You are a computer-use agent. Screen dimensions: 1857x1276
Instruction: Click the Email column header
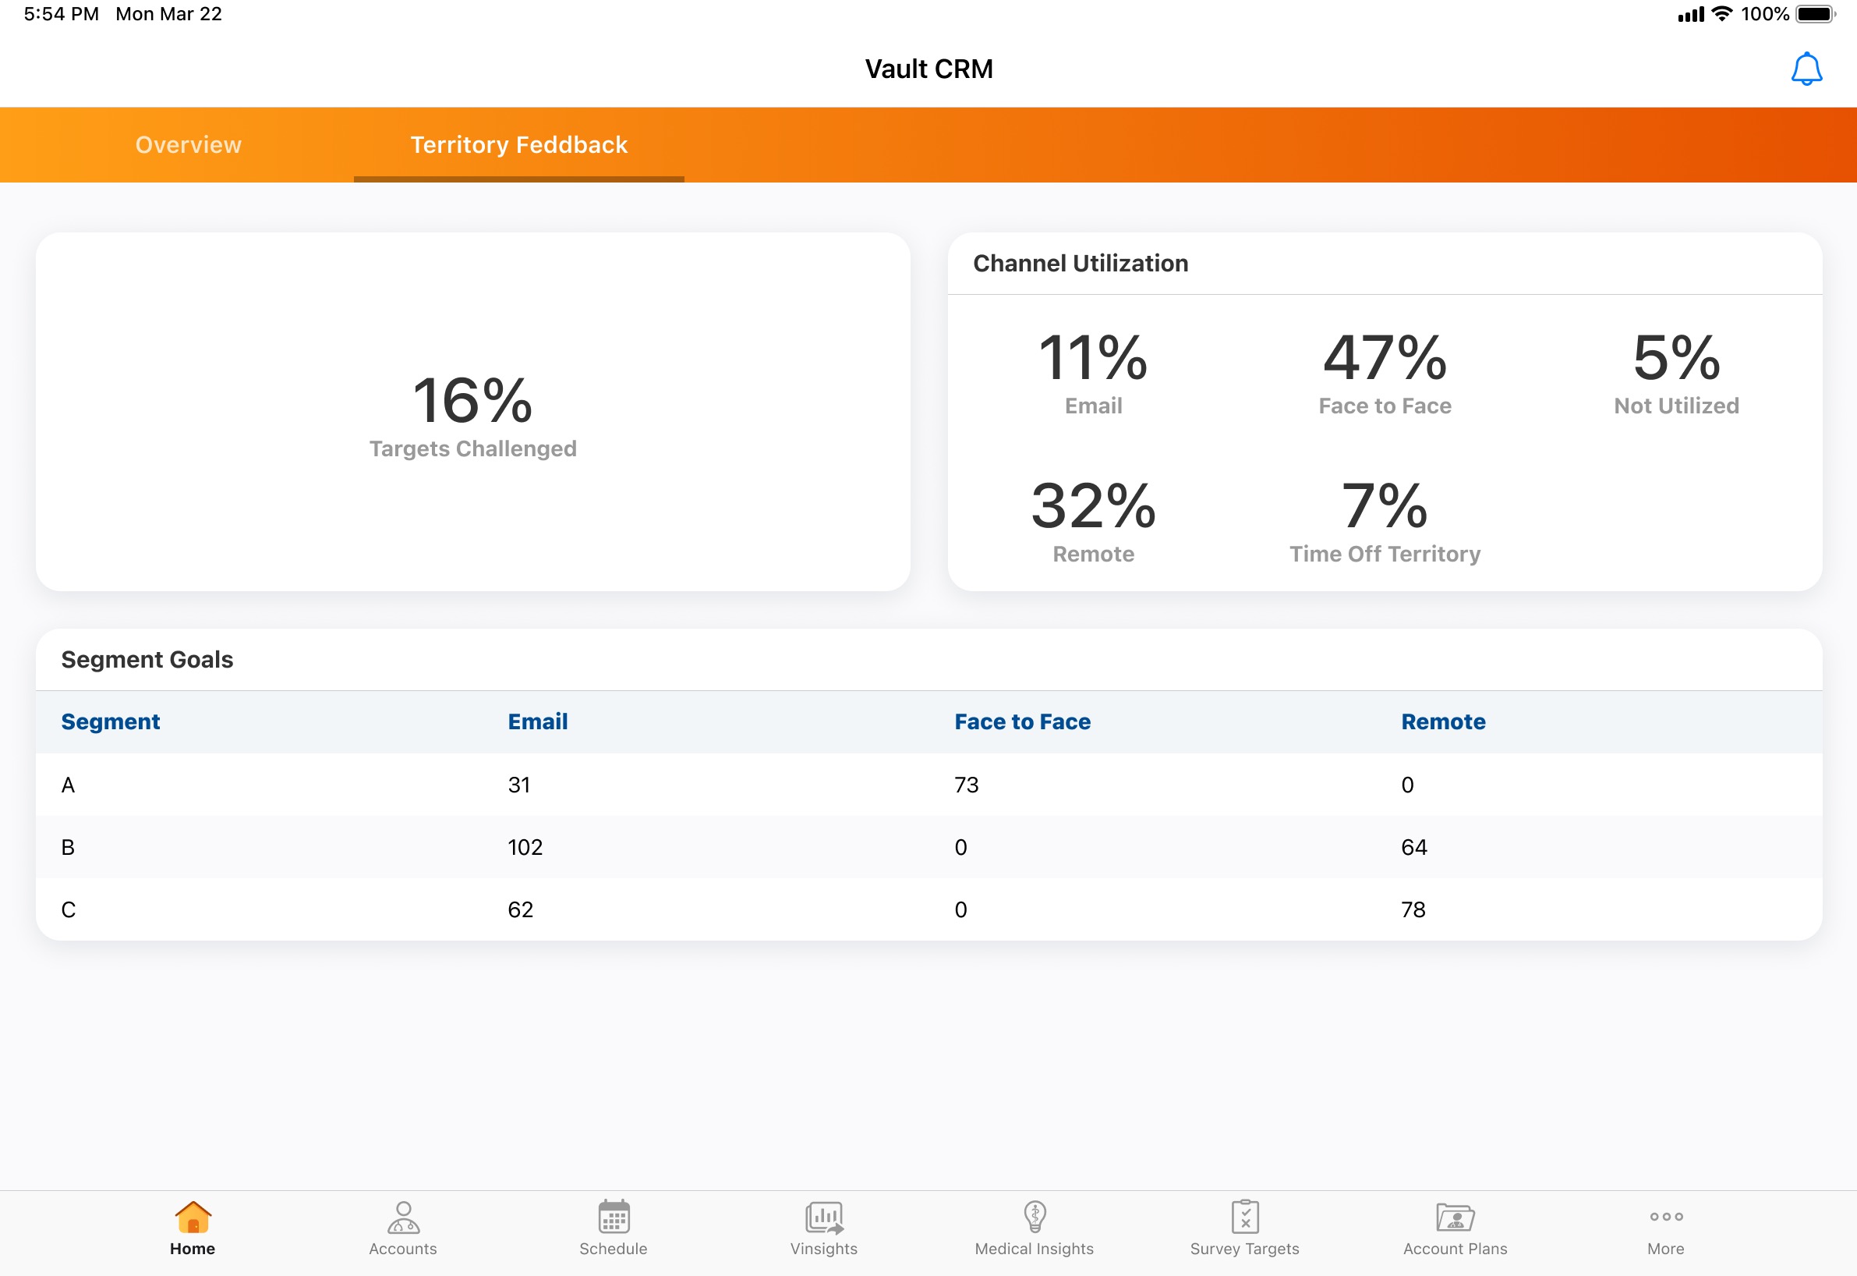(x=538, y=721)
